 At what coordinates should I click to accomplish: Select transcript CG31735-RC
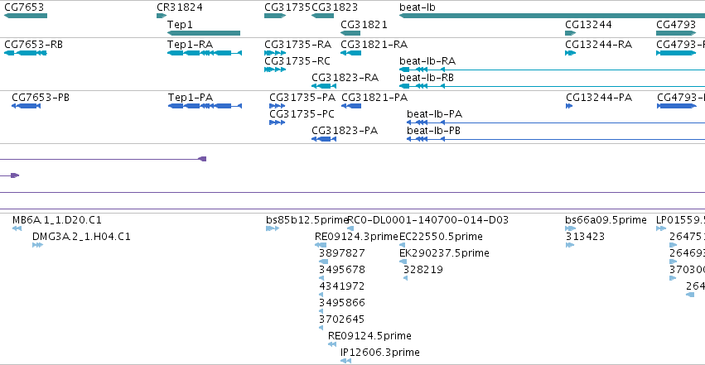[297, 61]
